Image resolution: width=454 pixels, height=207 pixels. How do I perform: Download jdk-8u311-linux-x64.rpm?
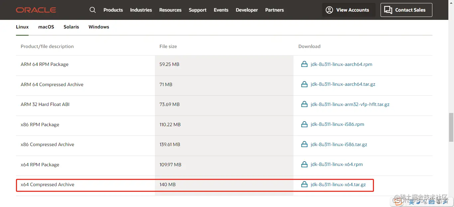pyautogui.click(x=337, y=164)
